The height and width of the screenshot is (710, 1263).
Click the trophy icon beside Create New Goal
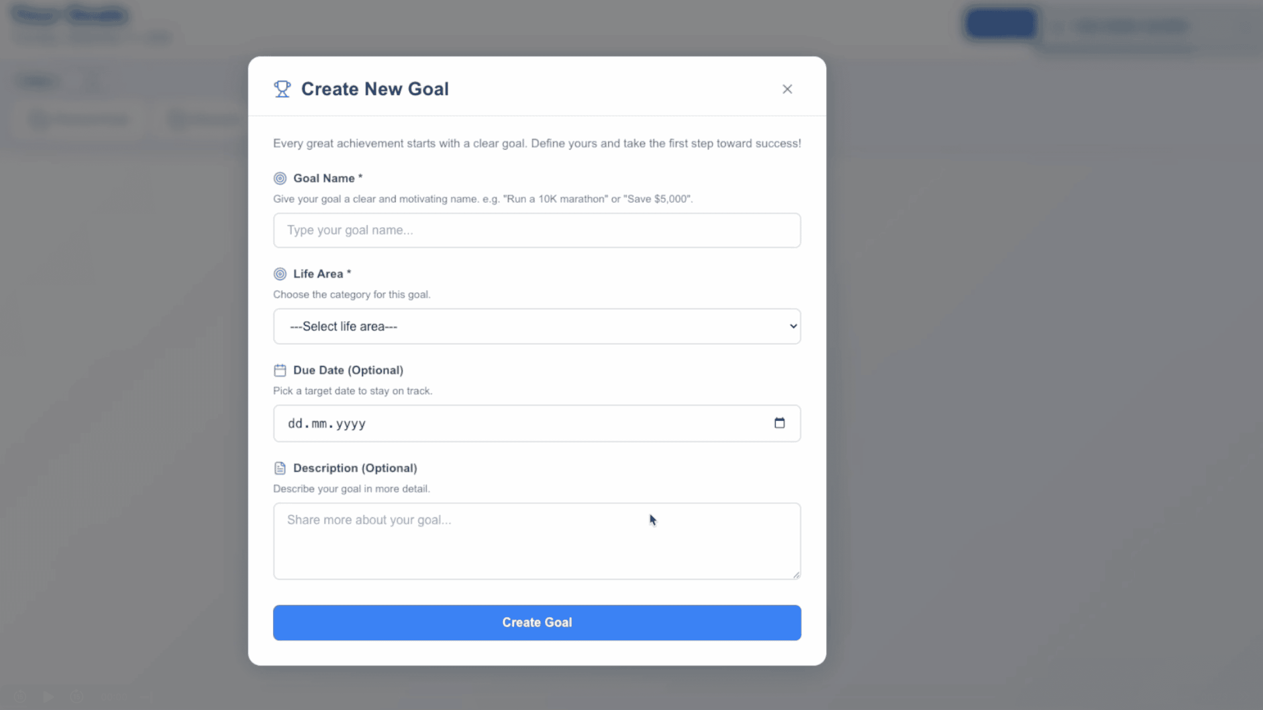click(282, 89)
